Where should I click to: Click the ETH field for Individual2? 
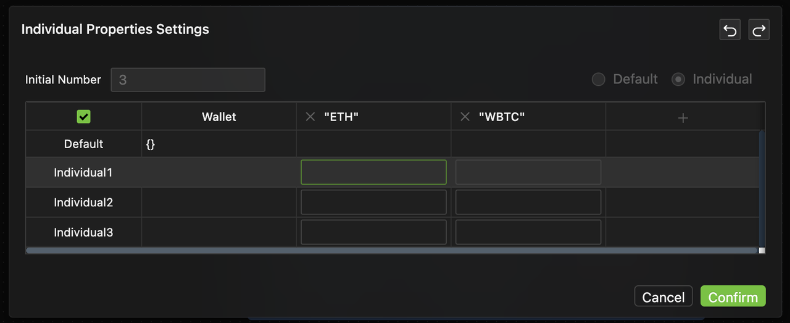point(373,202)
